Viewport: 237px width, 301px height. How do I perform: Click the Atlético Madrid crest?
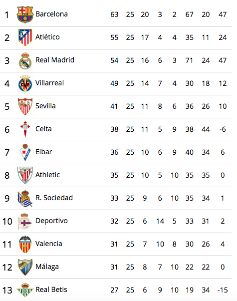(x=25, y=37)
